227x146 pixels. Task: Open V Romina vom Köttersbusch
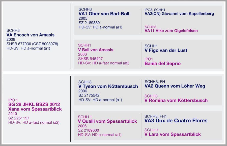pyautogui.click(x=176, y=100)
